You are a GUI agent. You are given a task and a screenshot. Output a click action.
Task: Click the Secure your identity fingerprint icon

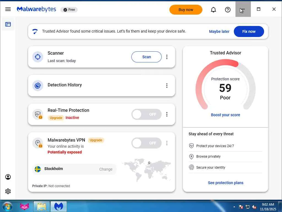tap(191, 168)
